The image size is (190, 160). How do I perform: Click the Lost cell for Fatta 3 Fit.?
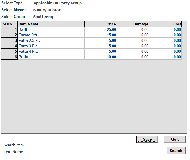165,46
